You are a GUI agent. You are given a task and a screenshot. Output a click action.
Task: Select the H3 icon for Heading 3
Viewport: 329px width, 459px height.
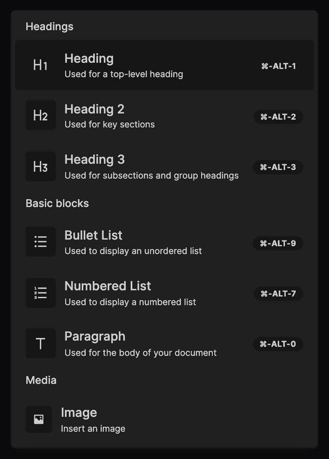(x=41, y=166)
